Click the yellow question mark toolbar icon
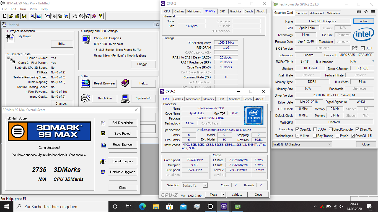378x212 pixels. point(100,16)
